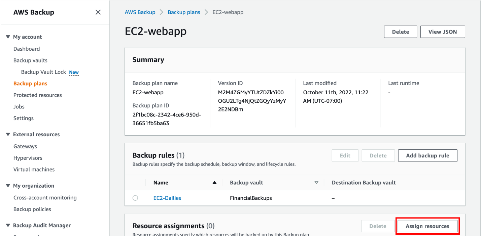Click the AWS Backup breadcrumb link
481x236 pixels.
point(140,12)
